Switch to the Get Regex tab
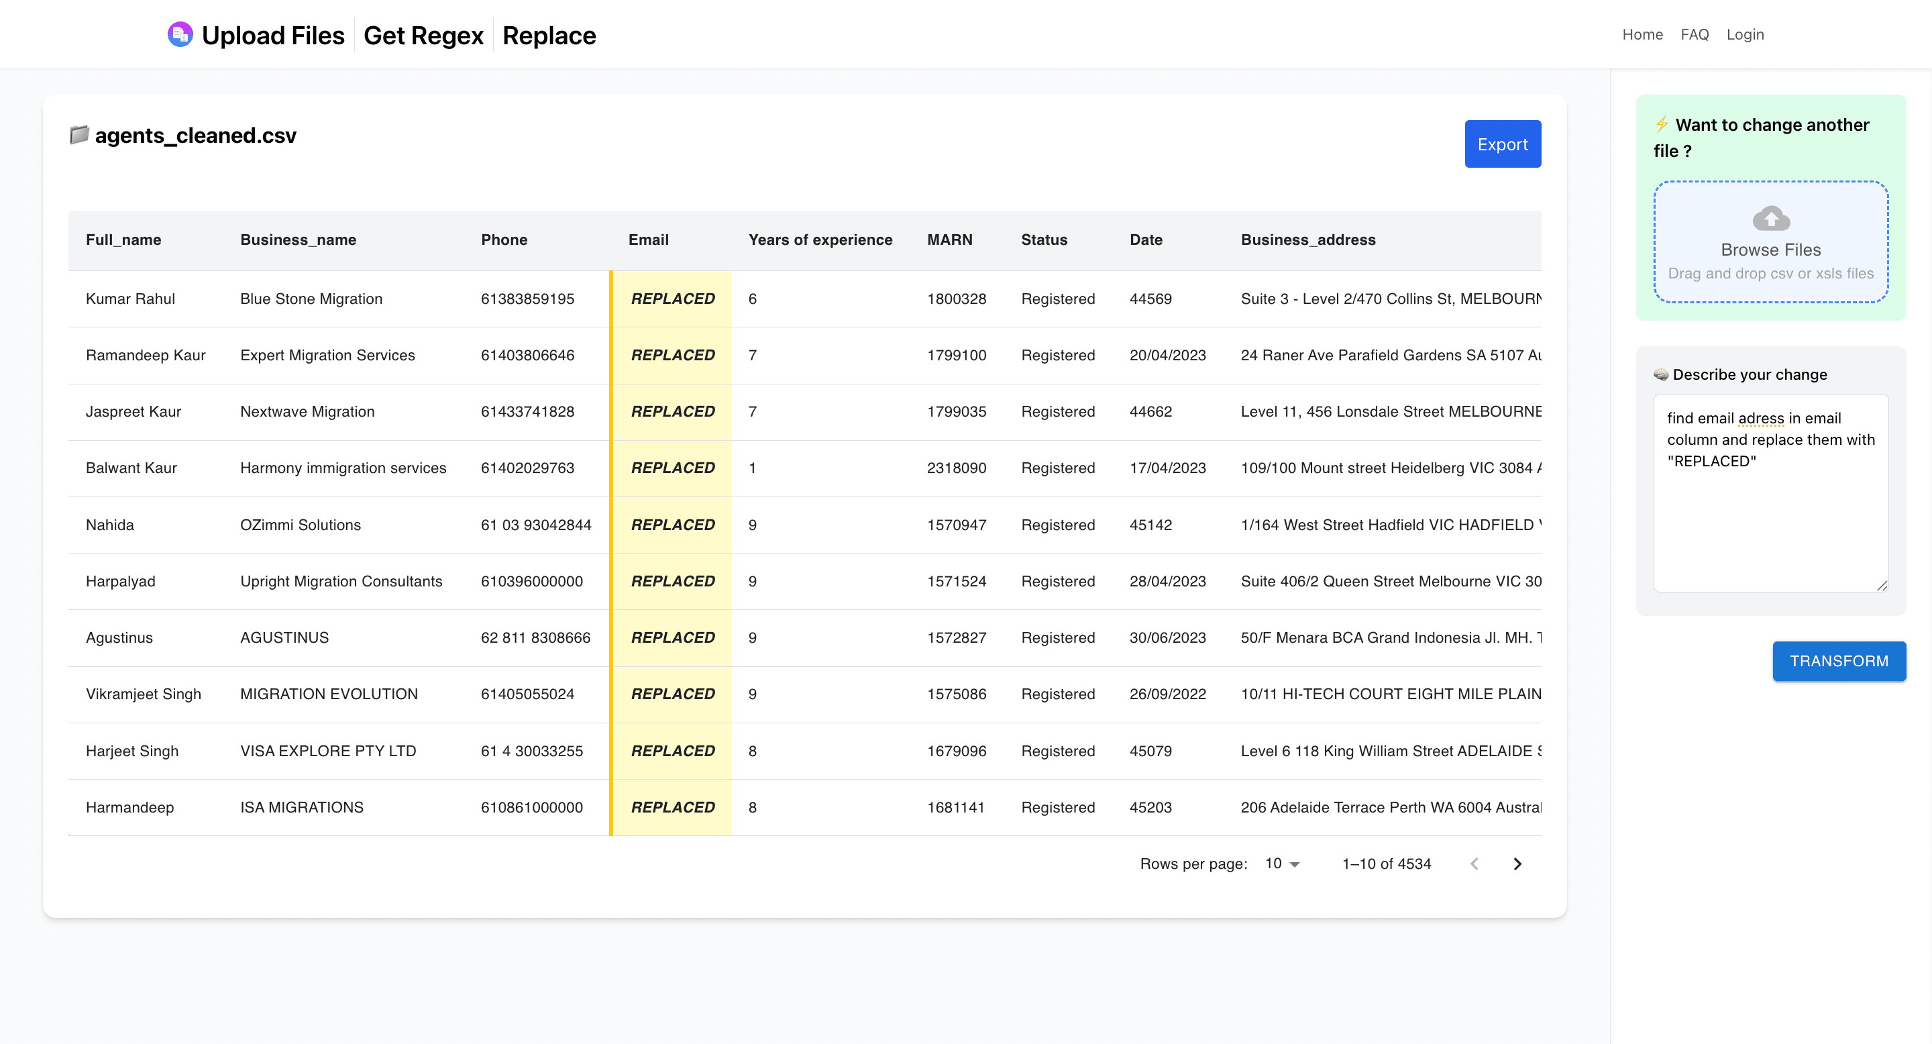The width and height of the screenshot is (1932, 1044). coord(423,36)
